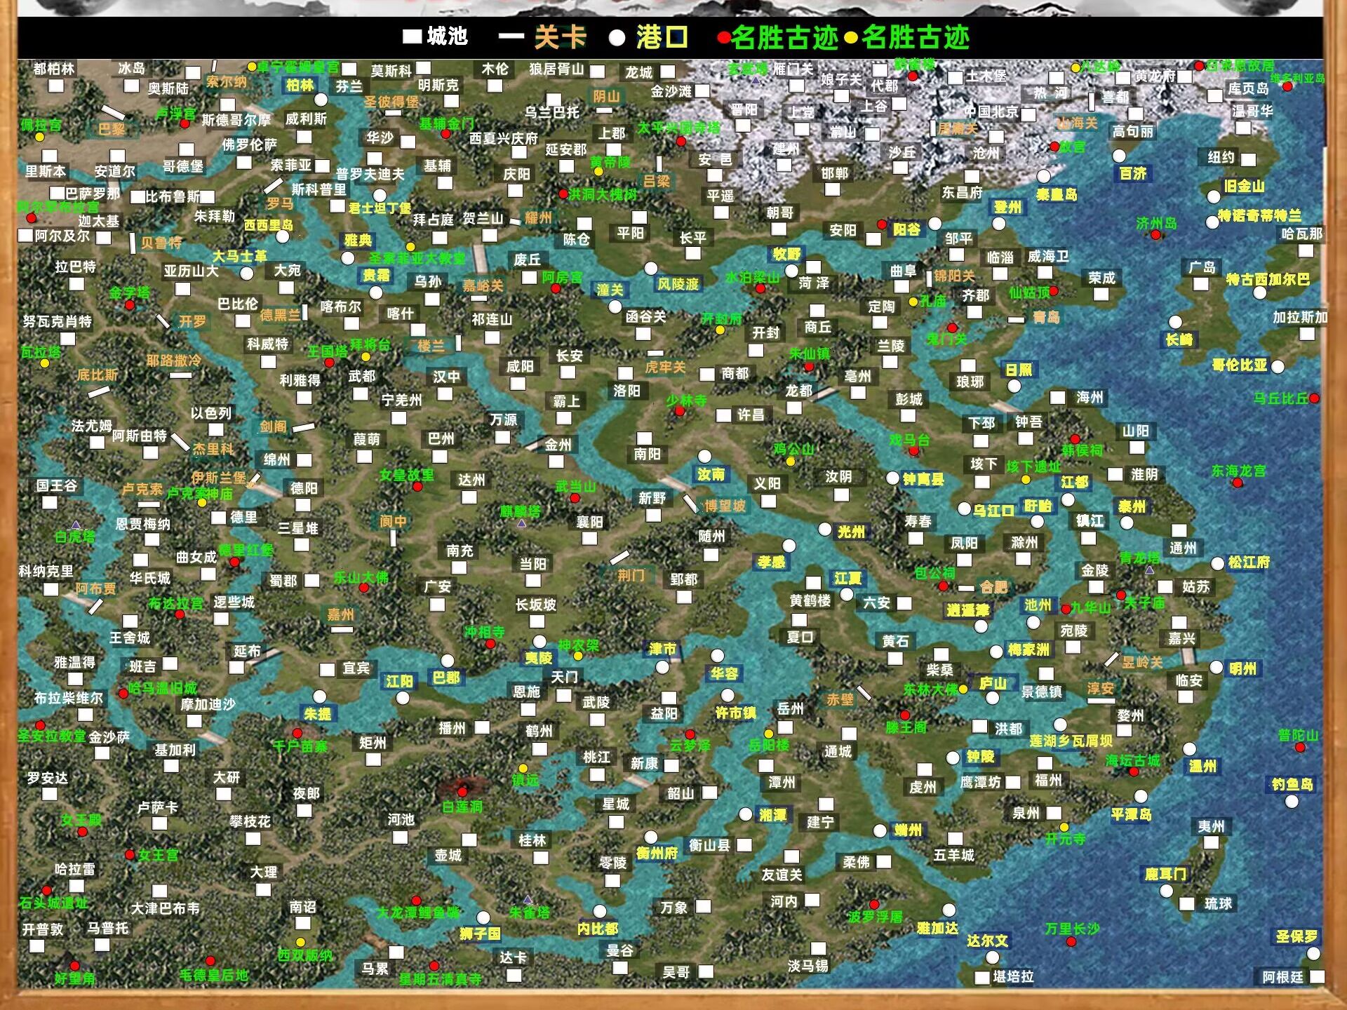Select the 琉球 city square marker
Viewport: 1347px width, 1010px height.
click(x=1187, y=904)
